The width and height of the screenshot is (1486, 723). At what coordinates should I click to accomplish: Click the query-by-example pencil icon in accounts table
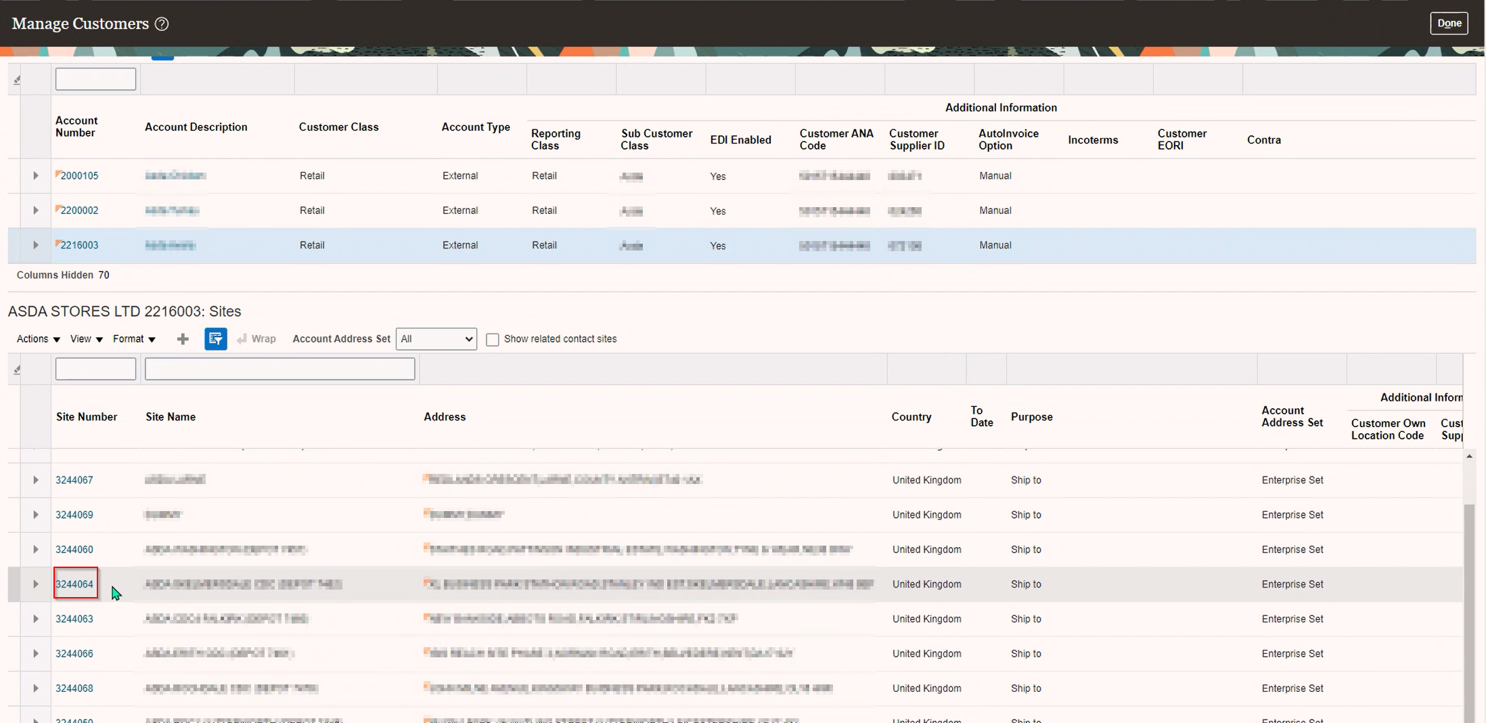[x=16, y=79]
